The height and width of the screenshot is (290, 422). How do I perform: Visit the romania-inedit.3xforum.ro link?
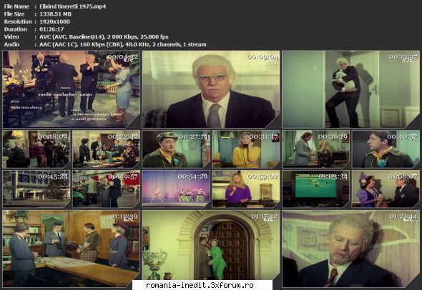(200, 285)
